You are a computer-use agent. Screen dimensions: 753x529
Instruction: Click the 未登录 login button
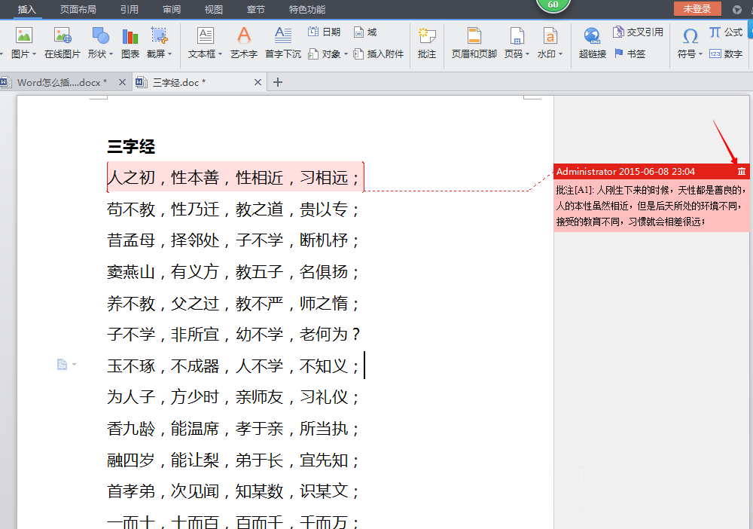point(697,9)
